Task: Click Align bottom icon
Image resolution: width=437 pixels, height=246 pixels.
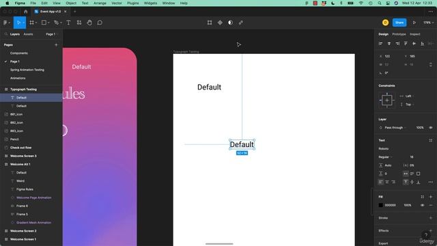Action: [423, 44]
